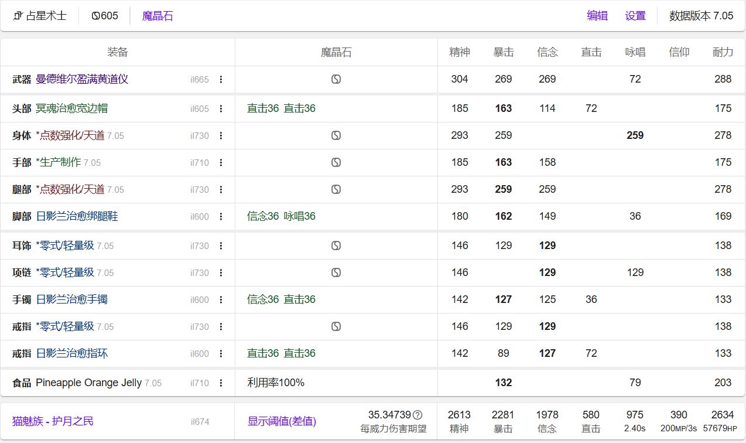Click the 编辑 link
The width and height of the screenshot is (746, 443).
tap(597, 16)
